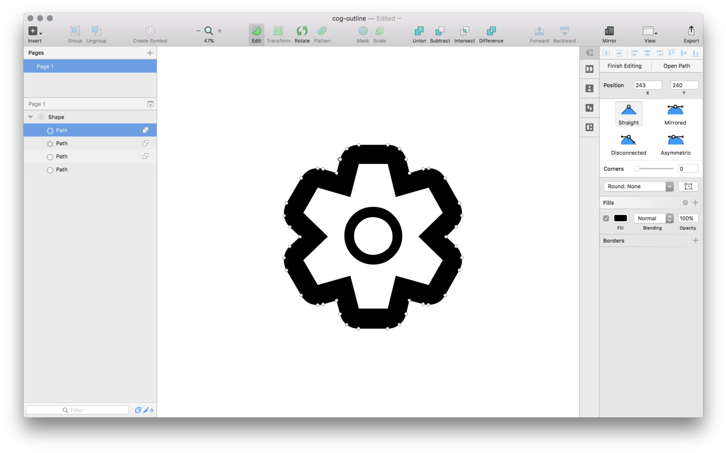Apply the Difference boolean operation
Image resolution: width=726 pixels, height=453 pixels.
491,31
